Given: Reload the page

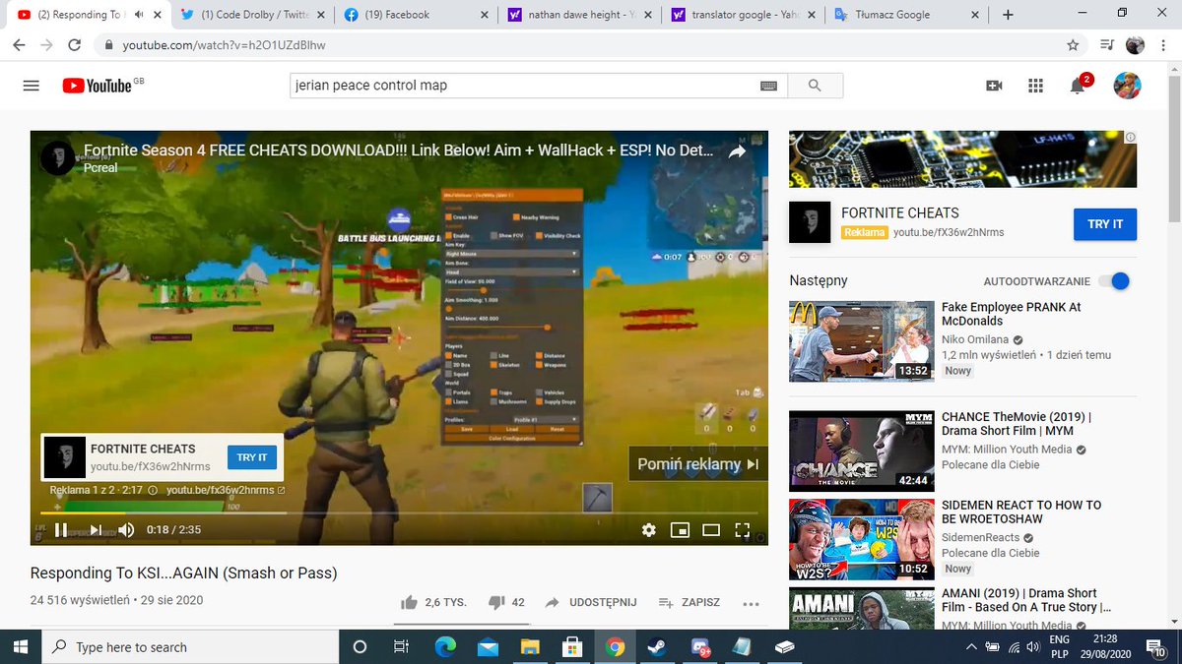Looking at the screenshot, I should click(x=75, y=45).
